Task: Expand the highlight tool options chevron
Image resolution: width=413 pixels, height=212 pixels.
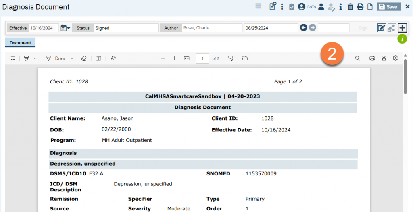Action: pos(35,58)
